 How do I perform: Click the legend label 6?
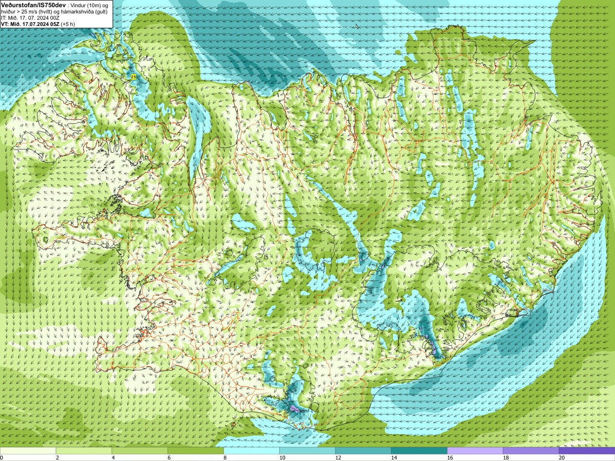pyautogui.click(x=169, y=458)
